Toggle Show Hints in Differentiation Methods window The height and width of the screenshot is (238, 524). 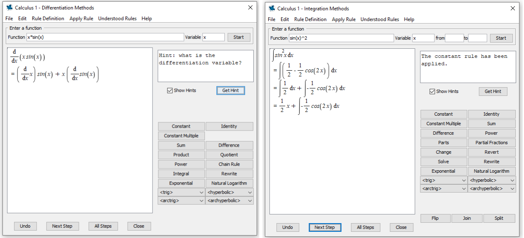pyautogui.click(x=170, y=90)
